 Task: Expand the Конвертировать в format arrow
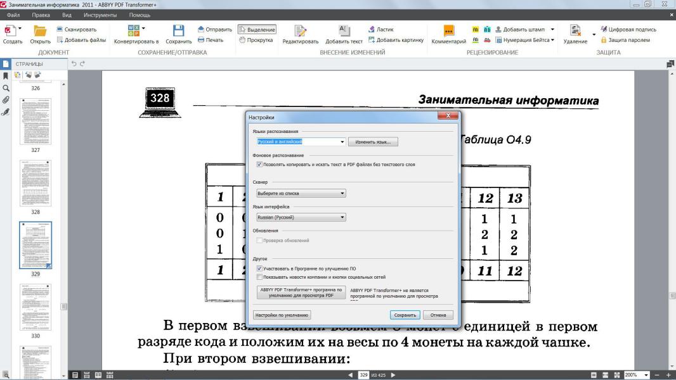tap(143, 28)
